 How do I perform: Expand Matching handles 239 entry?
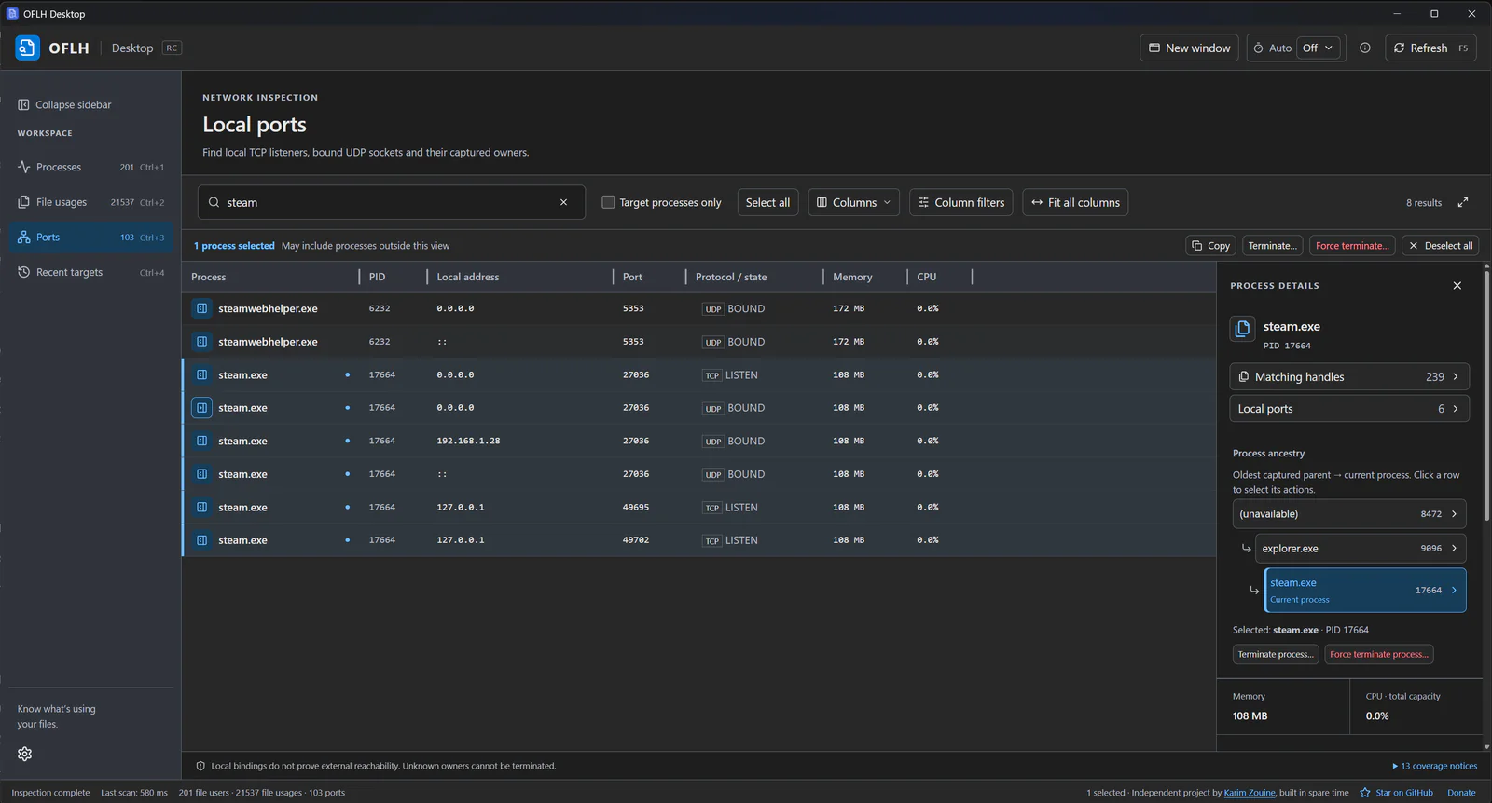pyautogui.click(x=1349, y=376)
